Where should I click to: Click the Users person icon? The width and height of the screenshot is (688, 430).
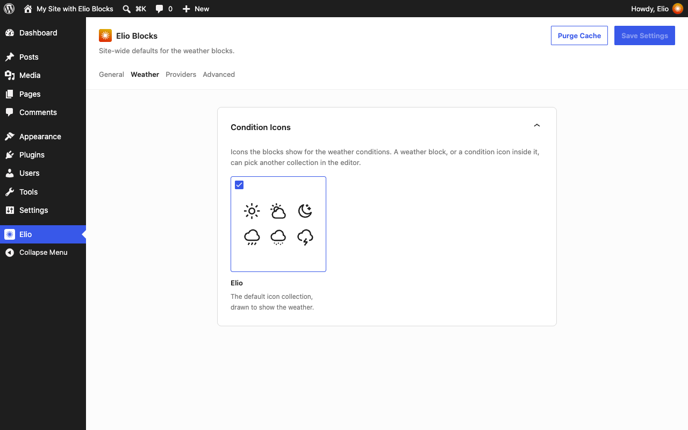[10, 173]
